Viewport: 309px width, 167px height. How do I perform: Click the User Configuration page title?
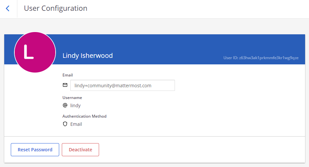coord(56,8)
